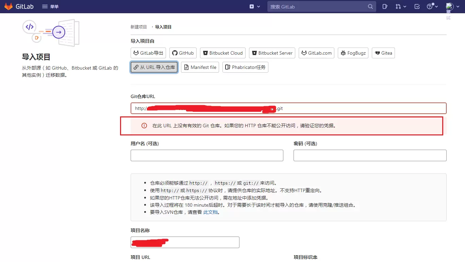The image size is (465, 262).
Task: Select Bitbucket Cloud import option
Action: tap(223, 53)
